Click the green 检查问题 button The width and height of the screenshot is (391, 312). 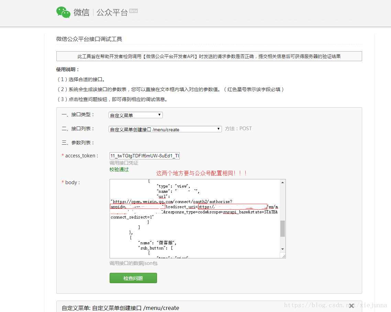pos(133,278)
